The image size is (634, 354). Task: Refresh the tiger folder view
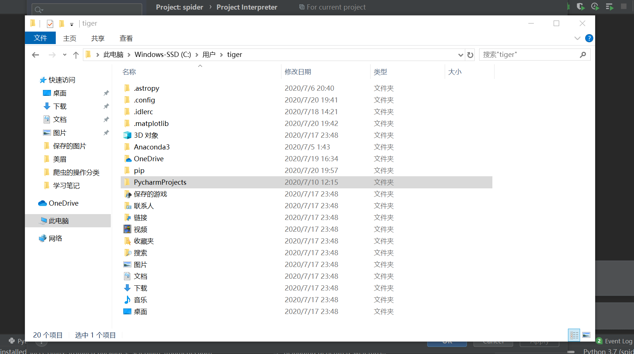(x=470, y=55)
